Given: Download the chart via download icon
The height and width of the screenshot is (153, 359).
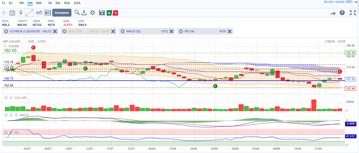Looking at the screenshot, I should click(x=84, y=12).
